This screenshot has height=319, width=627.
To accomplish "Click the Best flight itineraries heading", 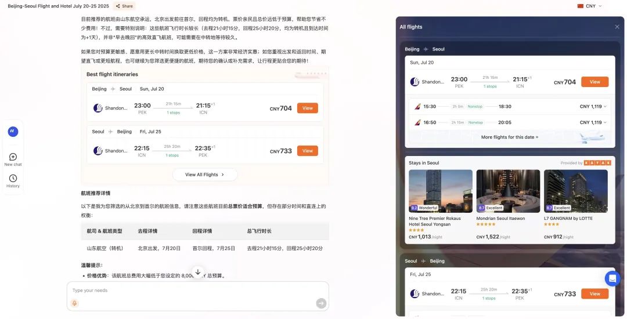I will coord(112,74).
